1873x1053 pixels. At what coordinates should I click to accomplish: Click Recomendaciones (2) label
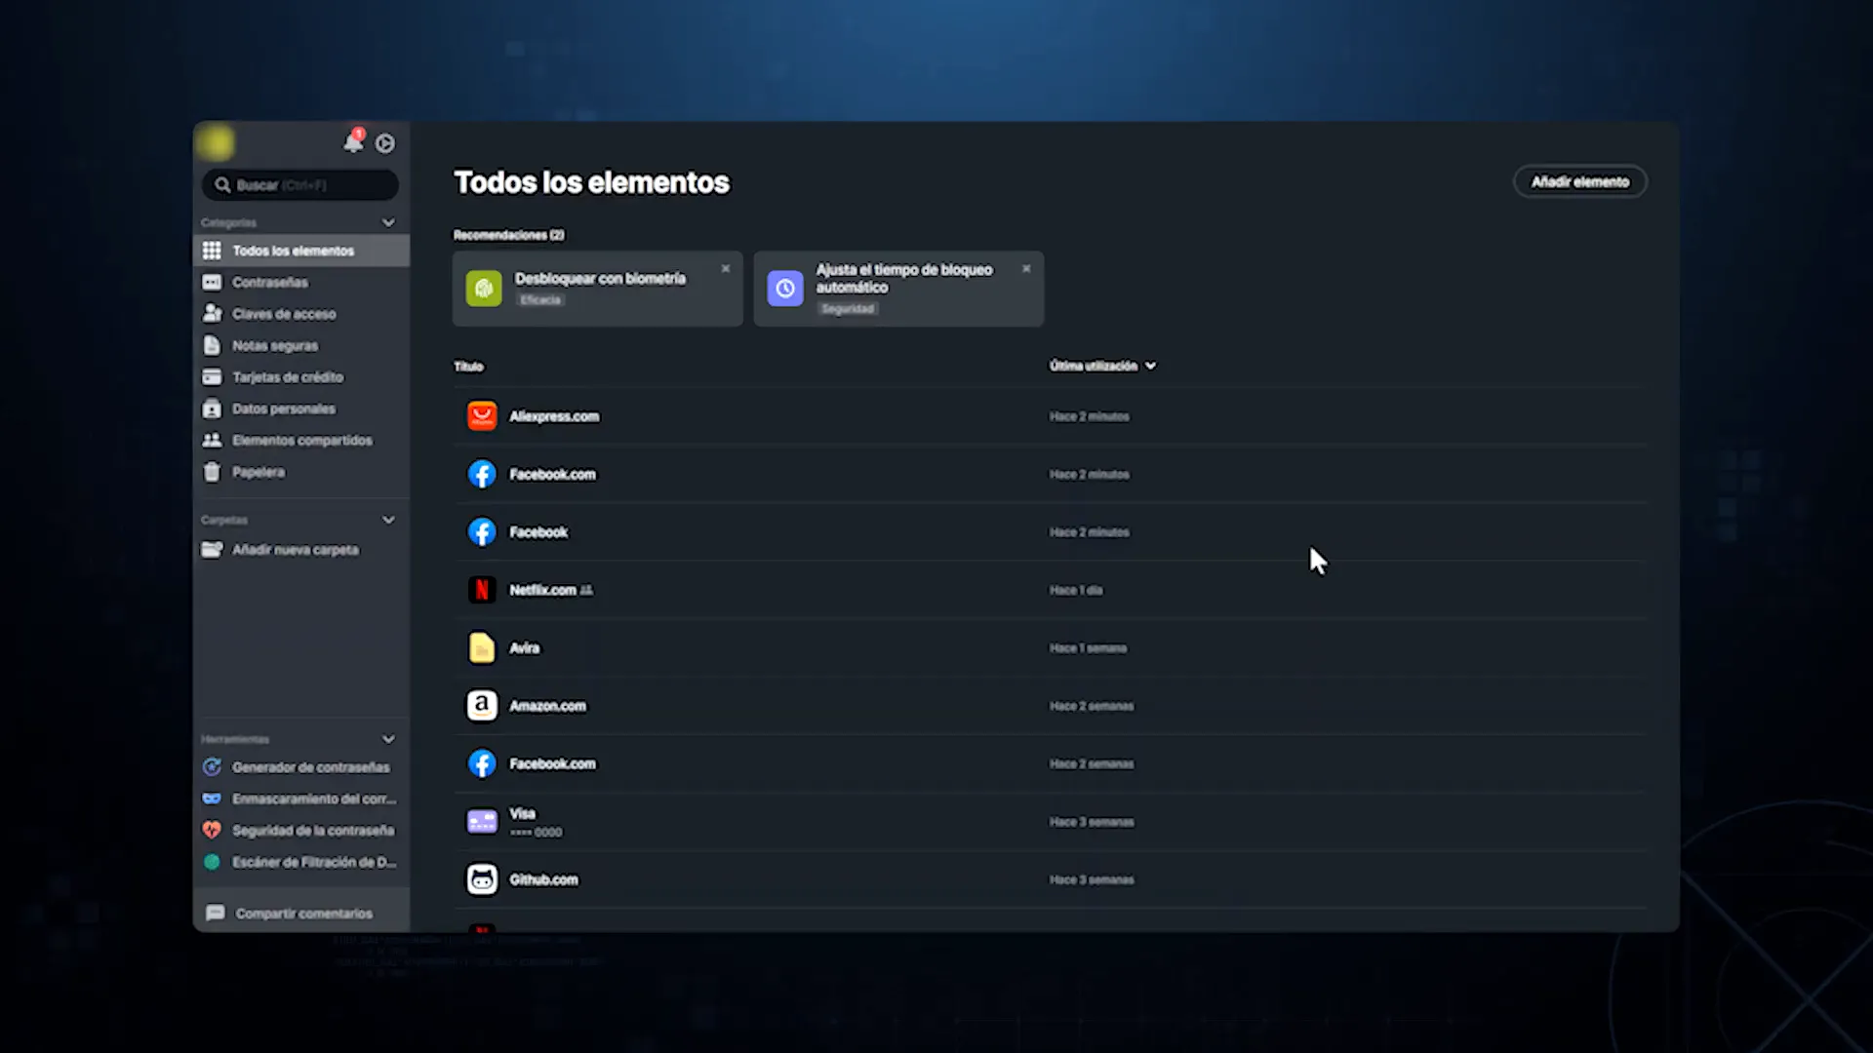click(508, 235)
